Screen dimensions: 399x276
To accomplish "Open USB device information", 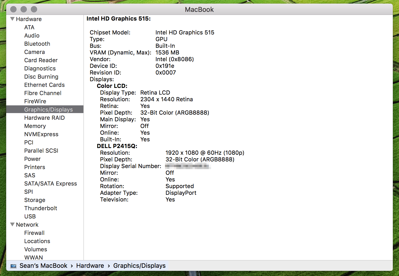I will (x=30, y=216).
